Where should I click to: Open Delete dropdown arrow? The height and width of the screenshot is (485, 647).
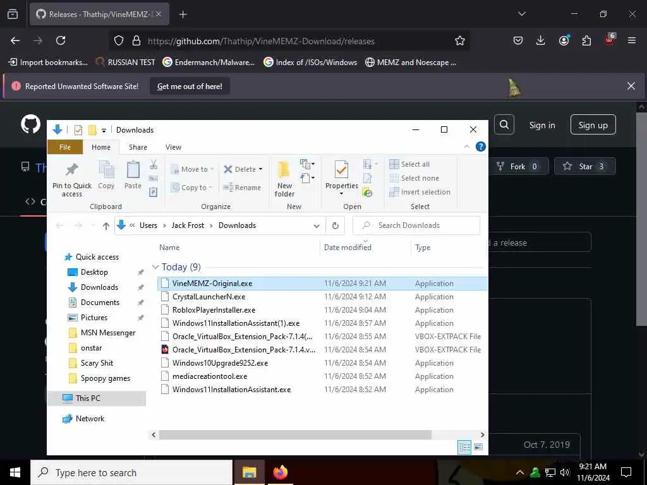tap(260, 169)
